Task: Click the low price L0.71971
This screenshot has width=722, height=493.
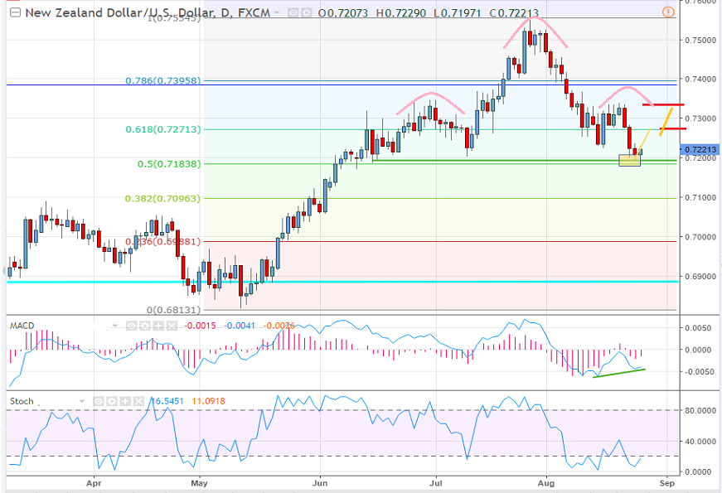Action: tap(458, 13)
